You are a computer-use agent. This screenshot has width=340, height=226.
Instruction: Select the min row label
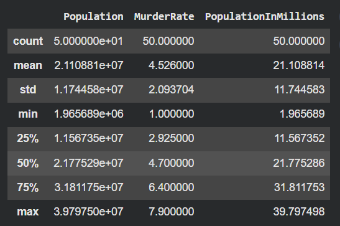[28, 114]
